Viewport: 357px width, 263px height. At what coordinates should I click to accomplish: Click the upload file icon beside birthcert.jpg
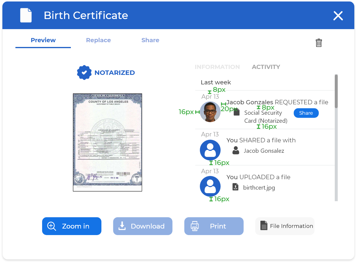pos(235,187)
